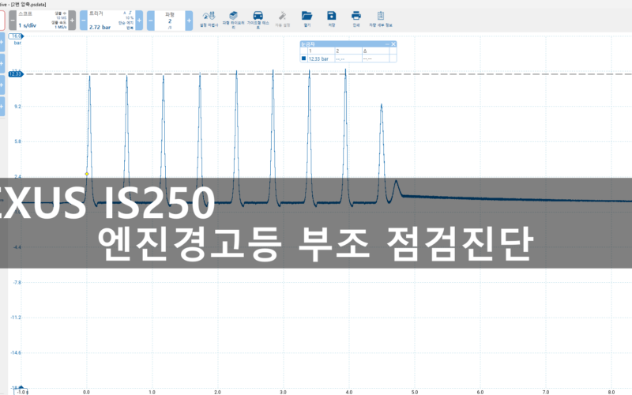This screenshot has width=632, height=395.
Task: Launch the 가이드형 테스트 guided tests
Action: click(258, 17)
